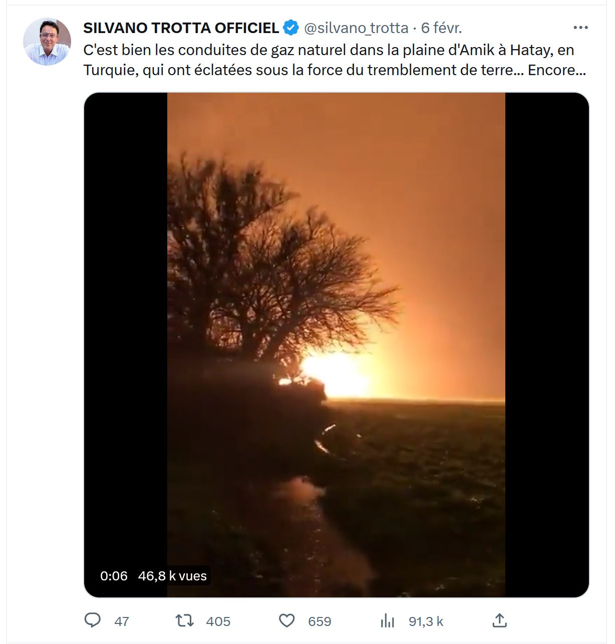Click the 659 likes count
The height and width of the screenshot is (644, 615).
[x=320, y=621]
